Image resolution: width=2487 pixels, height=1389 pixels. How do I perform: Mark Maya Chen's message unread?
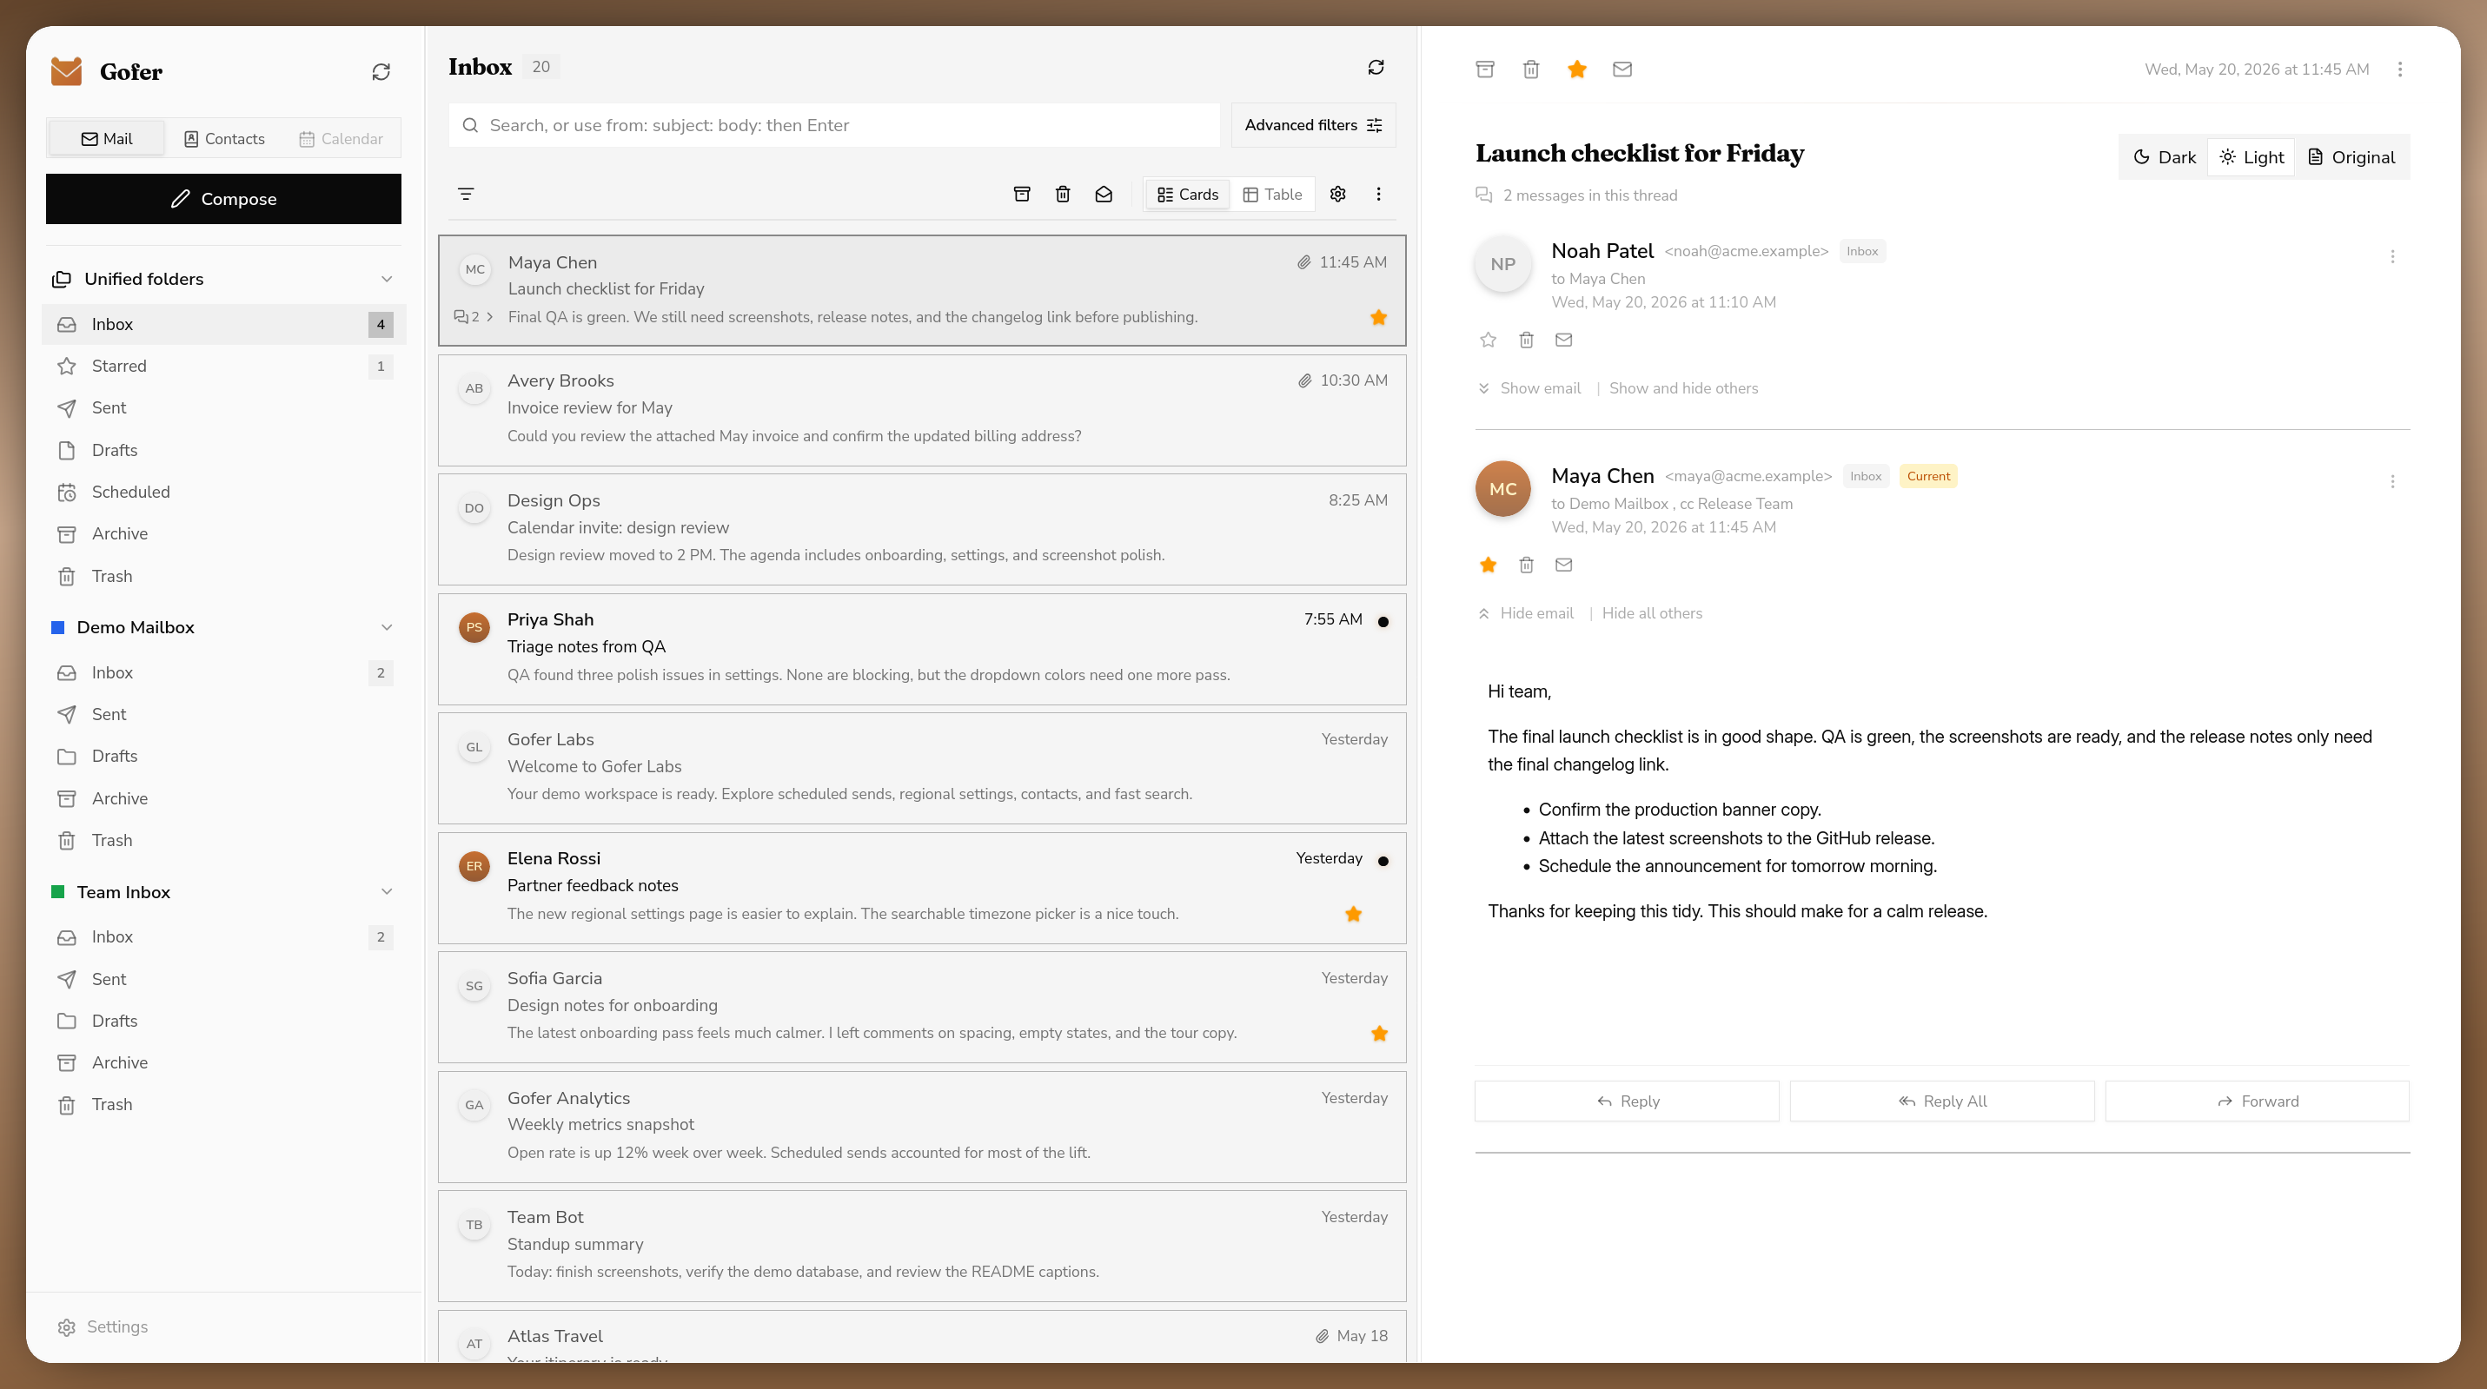tap(1564, 565)
